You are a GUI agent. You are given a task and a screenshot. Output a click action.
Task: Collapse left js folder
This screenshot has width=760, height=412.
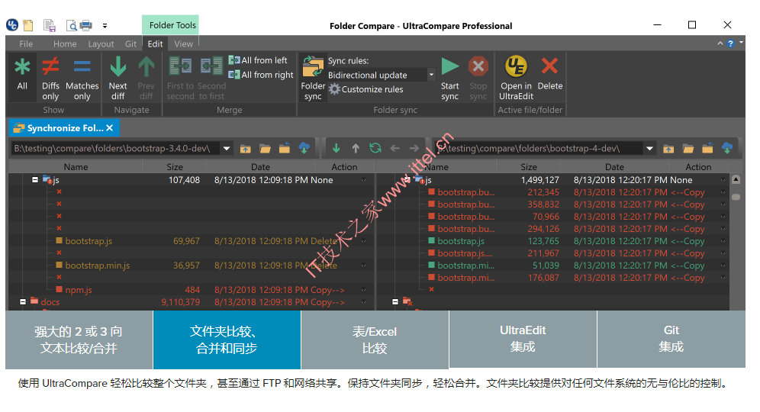tap(35, 179)
